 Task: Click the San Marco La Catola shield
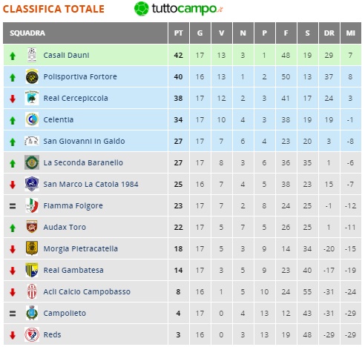coord(32,184)
